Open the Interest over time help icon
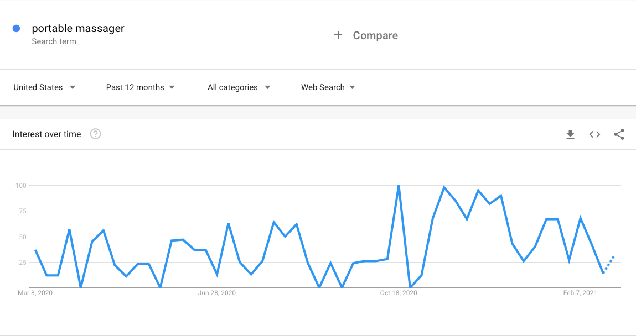Screen dimensions: 636x336 [95, 134]
